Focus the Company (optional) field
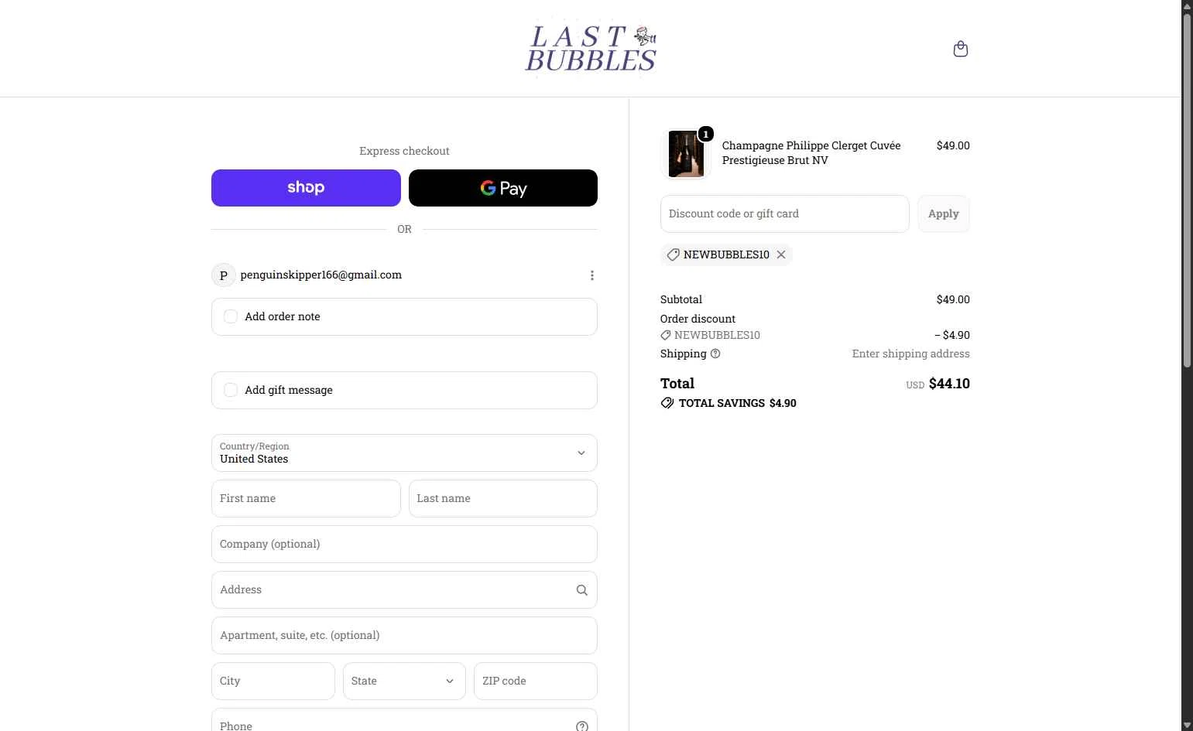 [x=404, y=544]
